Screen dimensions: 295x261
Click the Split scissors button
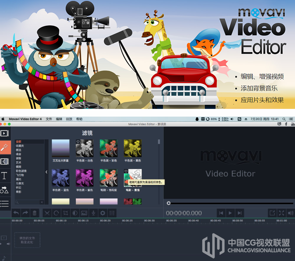coord(47,213)
